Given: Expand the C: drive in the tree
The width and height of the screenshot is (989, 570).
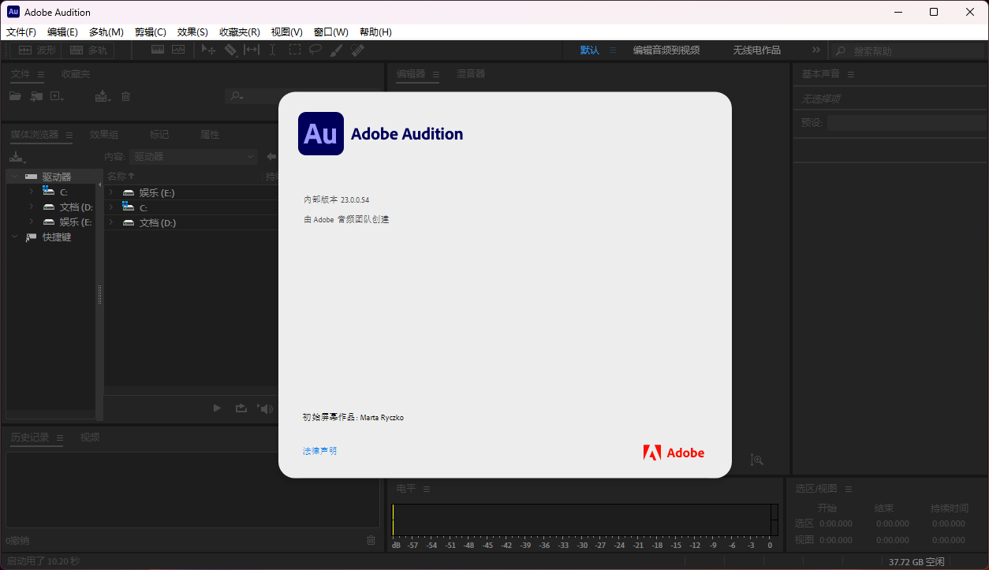Looking at the screenshot, I should click(x=31, y=192).
